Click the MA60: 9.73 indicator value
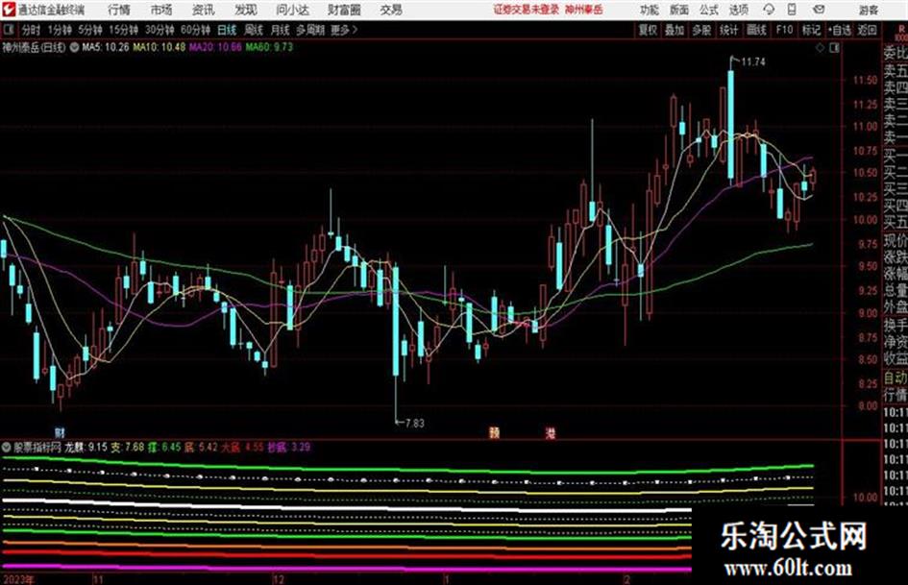The width and height of the screenshot is (908, 585). [269, 47]
